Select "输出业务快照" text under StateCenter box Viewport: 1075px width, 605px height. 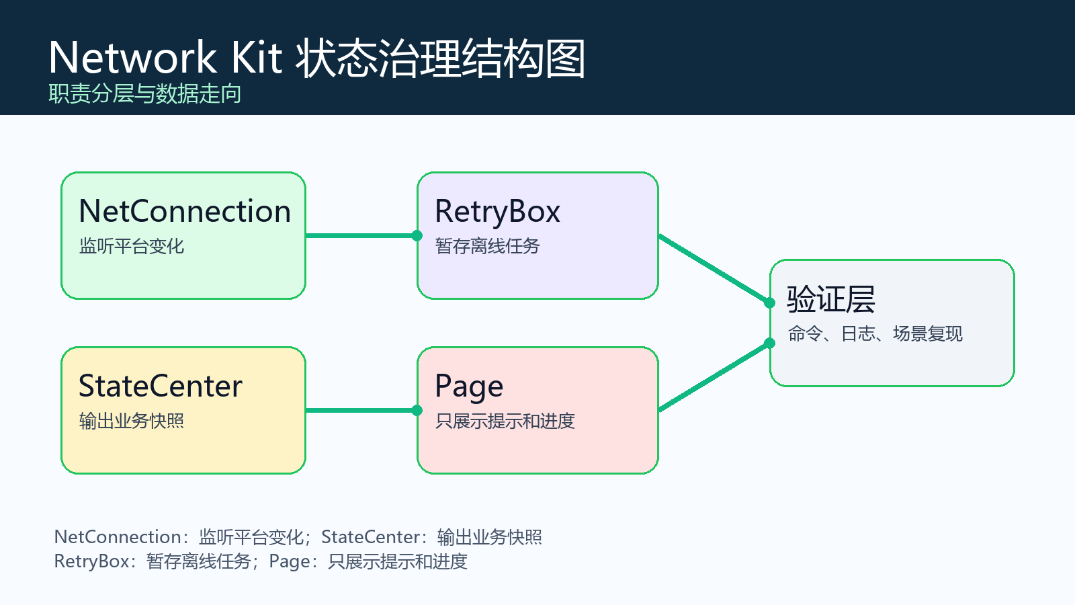tap(132, 421)
